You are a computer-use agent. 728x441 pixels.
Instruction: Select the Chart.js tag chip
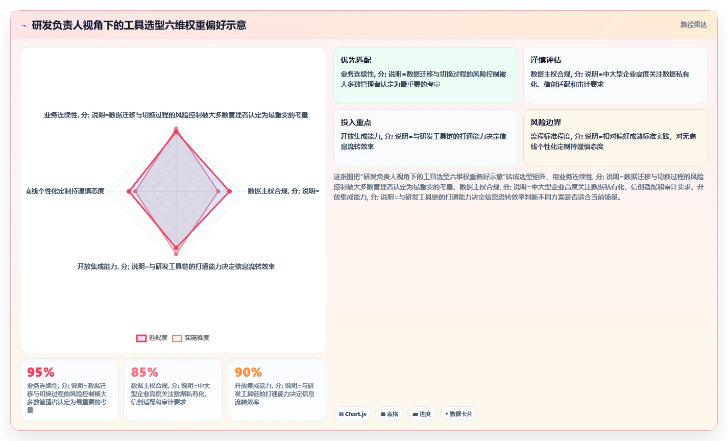(352, 414)
